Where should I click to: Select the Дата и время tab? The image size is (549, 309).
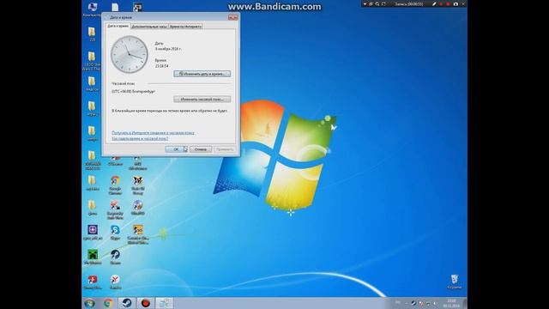click(118, 26)
